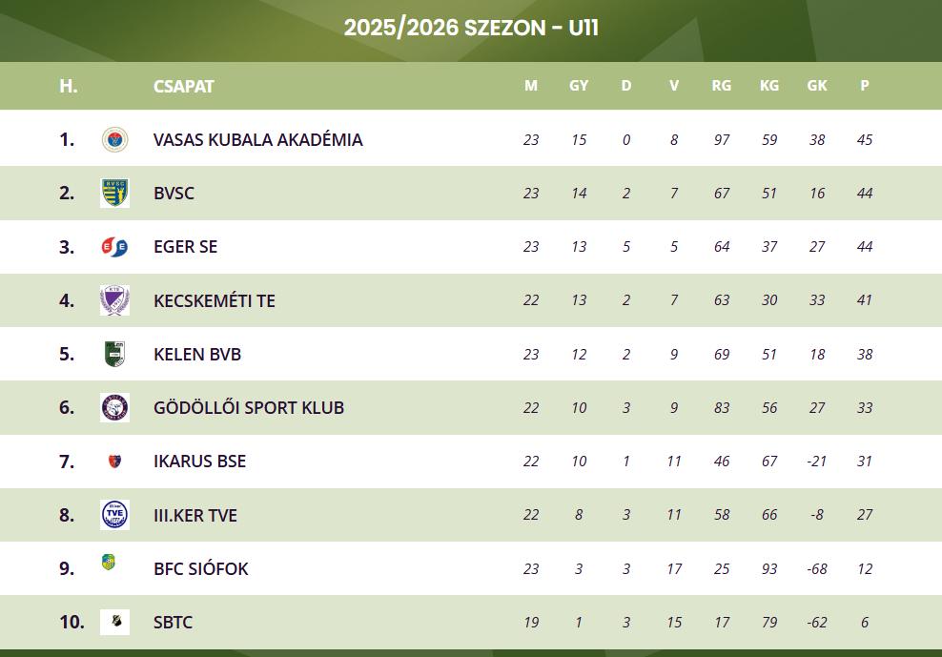This screenshot has height=657, width=942.
Task: Click the Eger SE team logo
Action: pyautogui.click(x=114, y=247)
